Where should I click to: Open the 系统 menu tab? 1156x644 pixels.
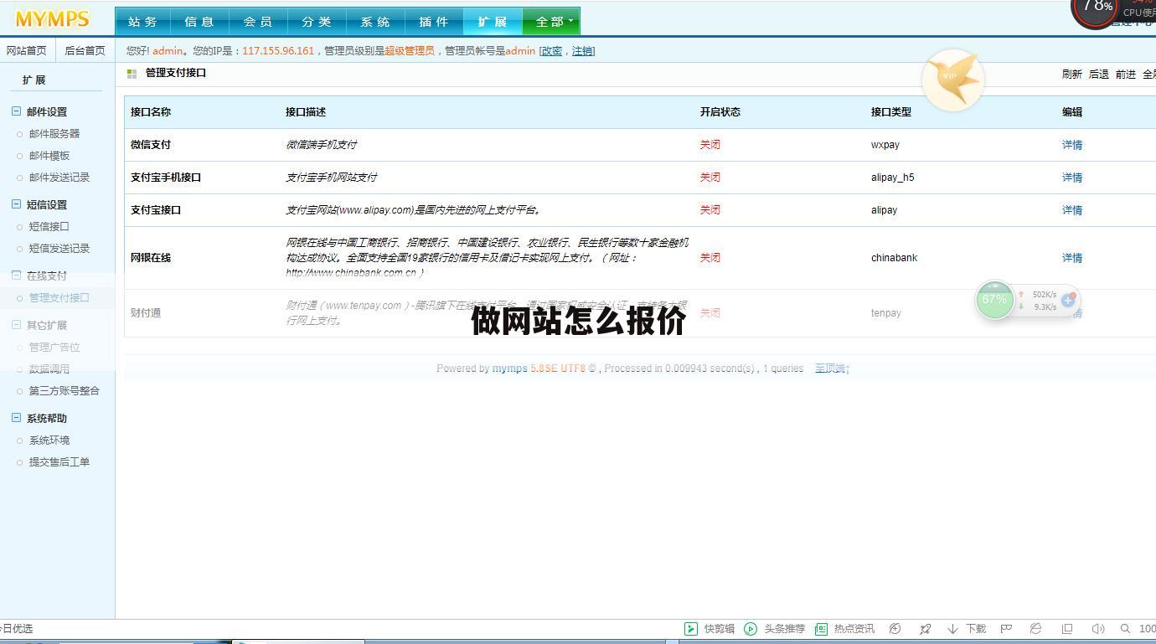(376, 21)
